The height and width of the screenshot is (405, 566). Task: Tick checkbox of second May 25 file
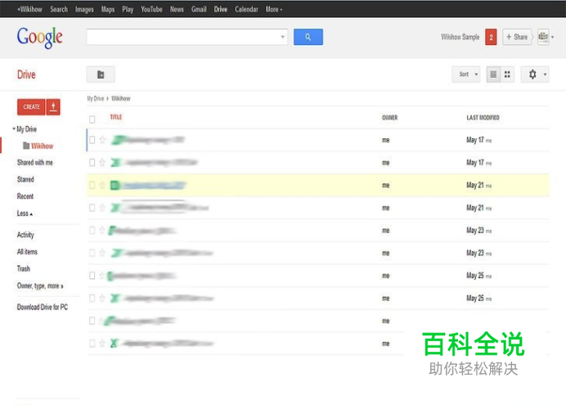click(92, 298)
